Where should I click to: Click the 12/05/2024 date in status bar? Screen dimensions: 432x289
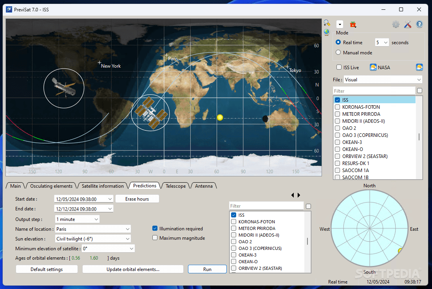click(x=378, y=282)
